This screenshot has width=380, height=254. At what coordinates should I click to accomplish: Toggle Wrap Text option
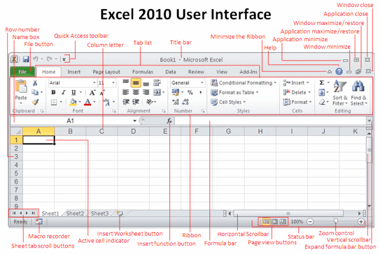coord(157,83)
